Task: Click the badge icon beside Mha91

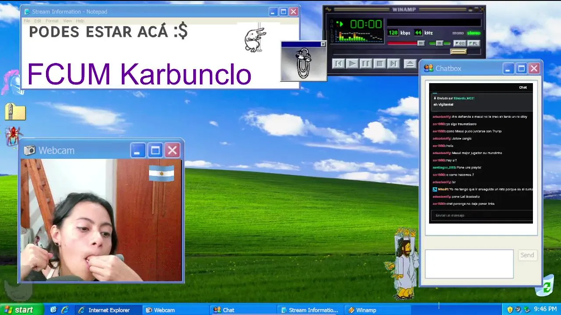Action: pyautogui.click(x=435, y=189)
